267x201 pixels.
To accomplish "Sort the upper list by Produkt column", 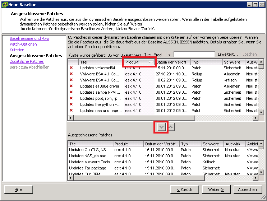I will tap(139, 62).
